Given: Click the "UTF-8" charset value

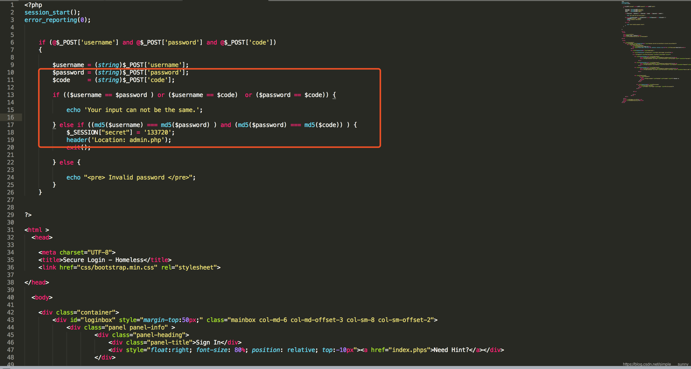Looking at the screenshot, I should pos(99,252).
